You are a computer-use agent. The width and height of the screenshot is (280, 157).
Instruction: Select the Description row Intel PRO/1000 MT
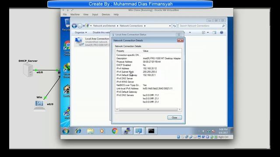coord(148,58)
